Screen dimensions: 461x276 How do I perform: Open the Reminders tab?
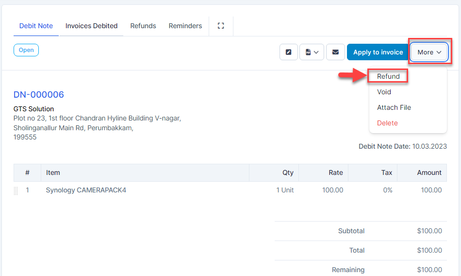185,26
